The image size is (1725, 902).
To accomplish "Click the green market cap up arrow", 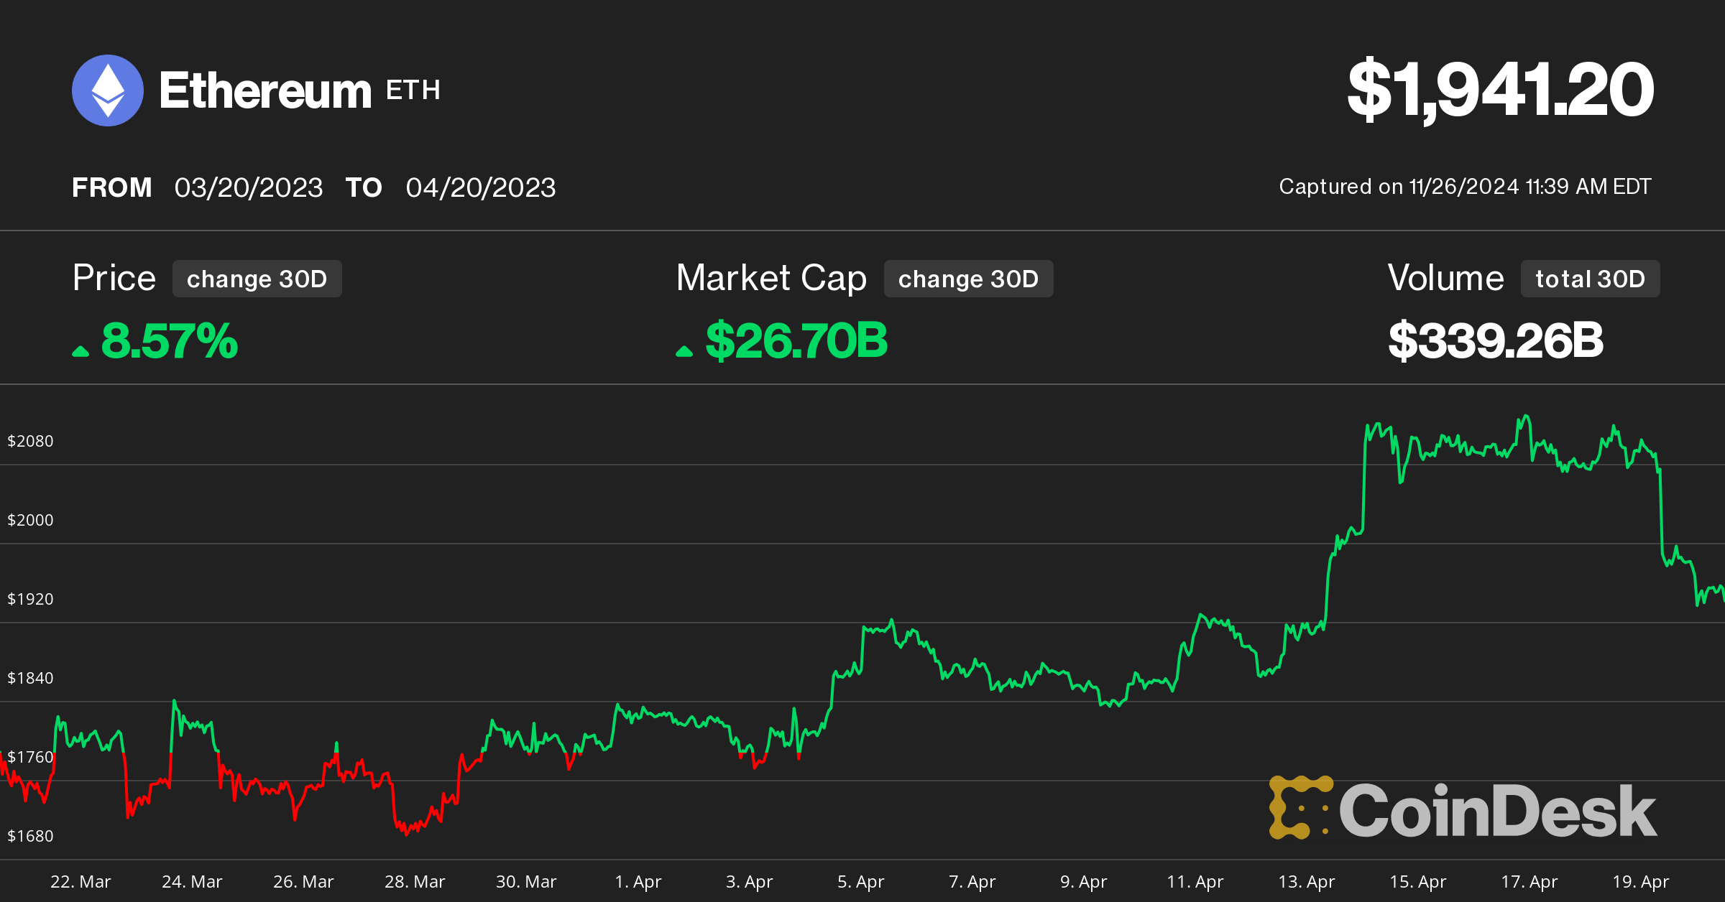I will 684,350.
